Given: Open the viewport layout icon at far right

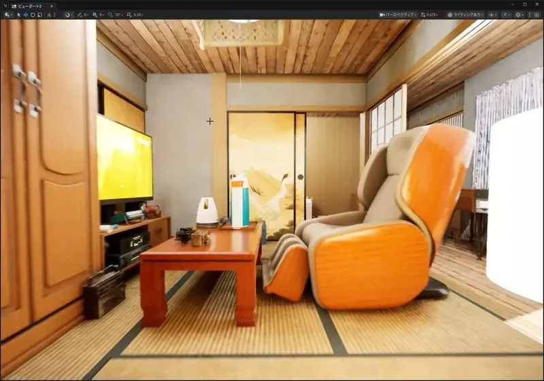Looking at the screenshot, I should click(x=537, y=15).
